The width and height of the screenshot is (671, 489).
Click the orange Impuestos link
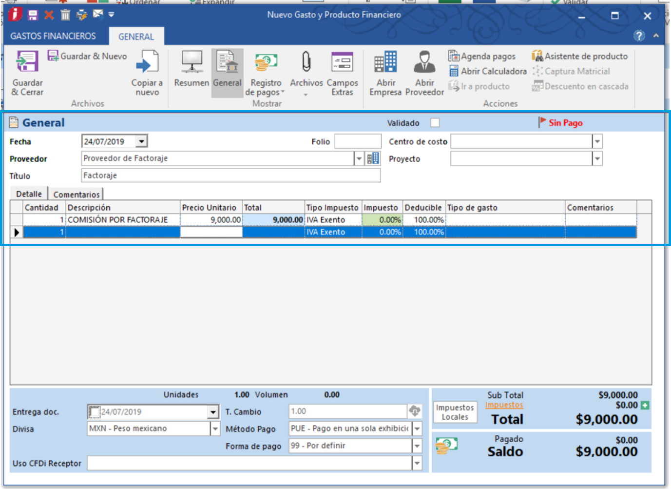(504, 405)
